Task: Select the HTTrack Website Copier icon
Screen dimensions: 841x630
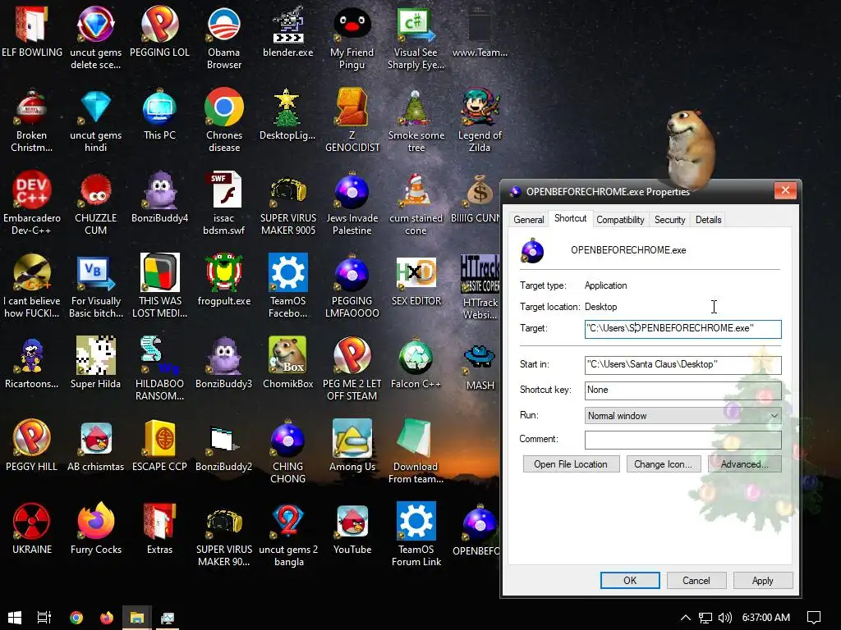Action: click(480, 287)
